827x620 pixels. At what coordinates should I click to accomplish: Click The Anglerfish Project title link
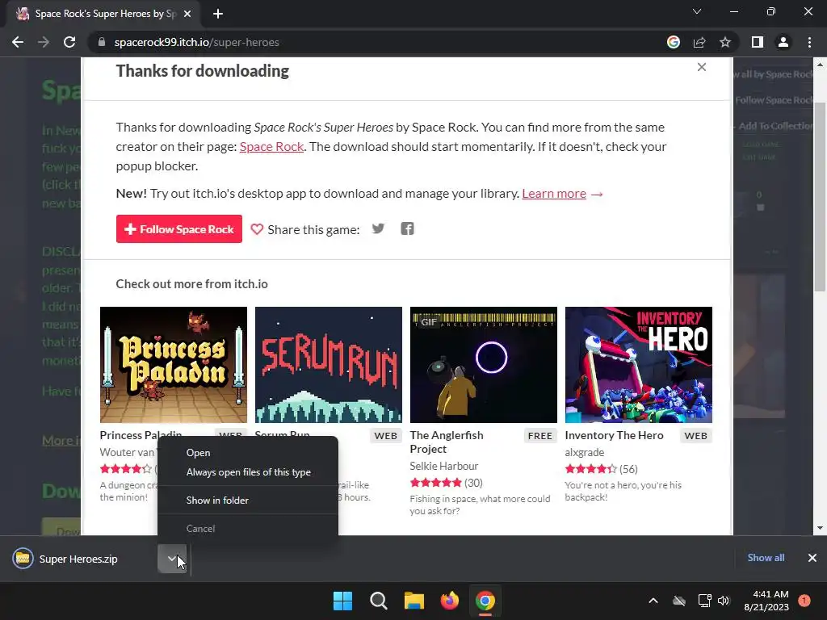pos(446,442)
